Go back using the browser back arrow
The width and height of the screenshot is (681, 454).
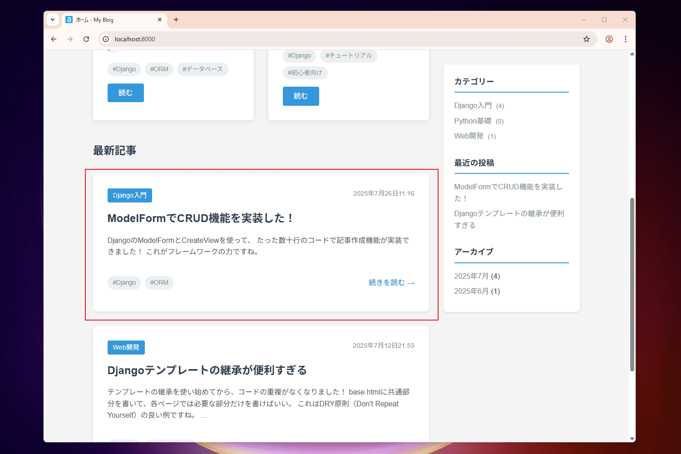click(x=54, y=39)
